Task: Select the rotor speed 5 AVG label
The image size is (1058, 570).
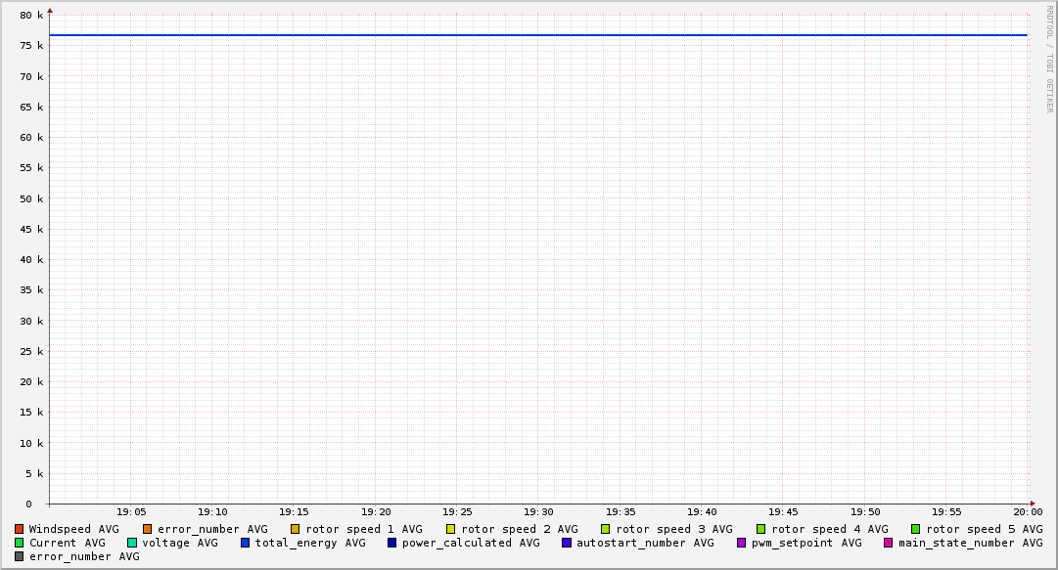Action: coord(984,529)
